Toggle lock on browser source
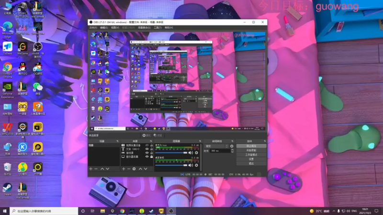Viewport: 383px width, 215px height. pyautogui.click(x=151, y=153)
